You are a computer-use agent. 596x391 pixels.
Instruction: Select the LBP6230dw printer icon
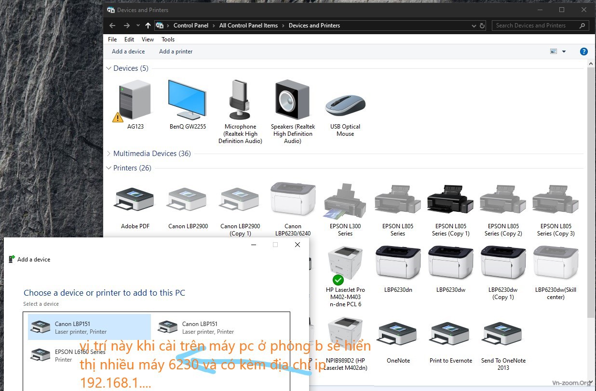tap(450, 262)
